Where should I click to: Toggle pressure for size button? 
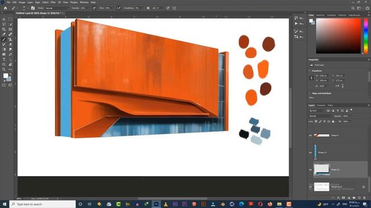click(168, 8)
